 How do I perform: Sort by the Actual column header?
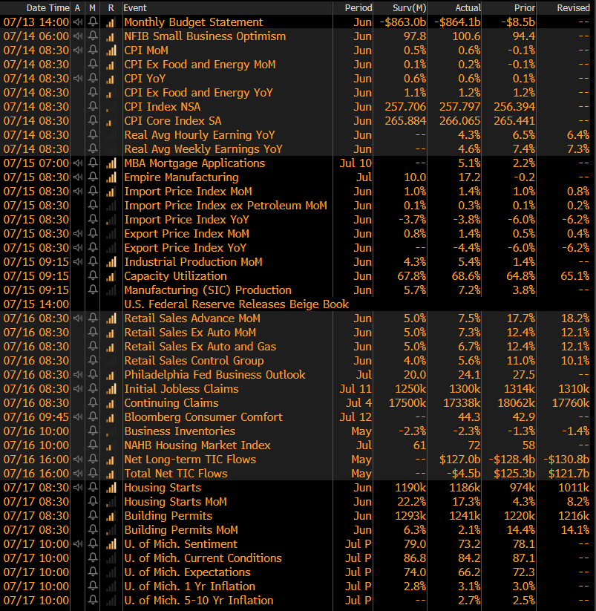click(467, 7)
